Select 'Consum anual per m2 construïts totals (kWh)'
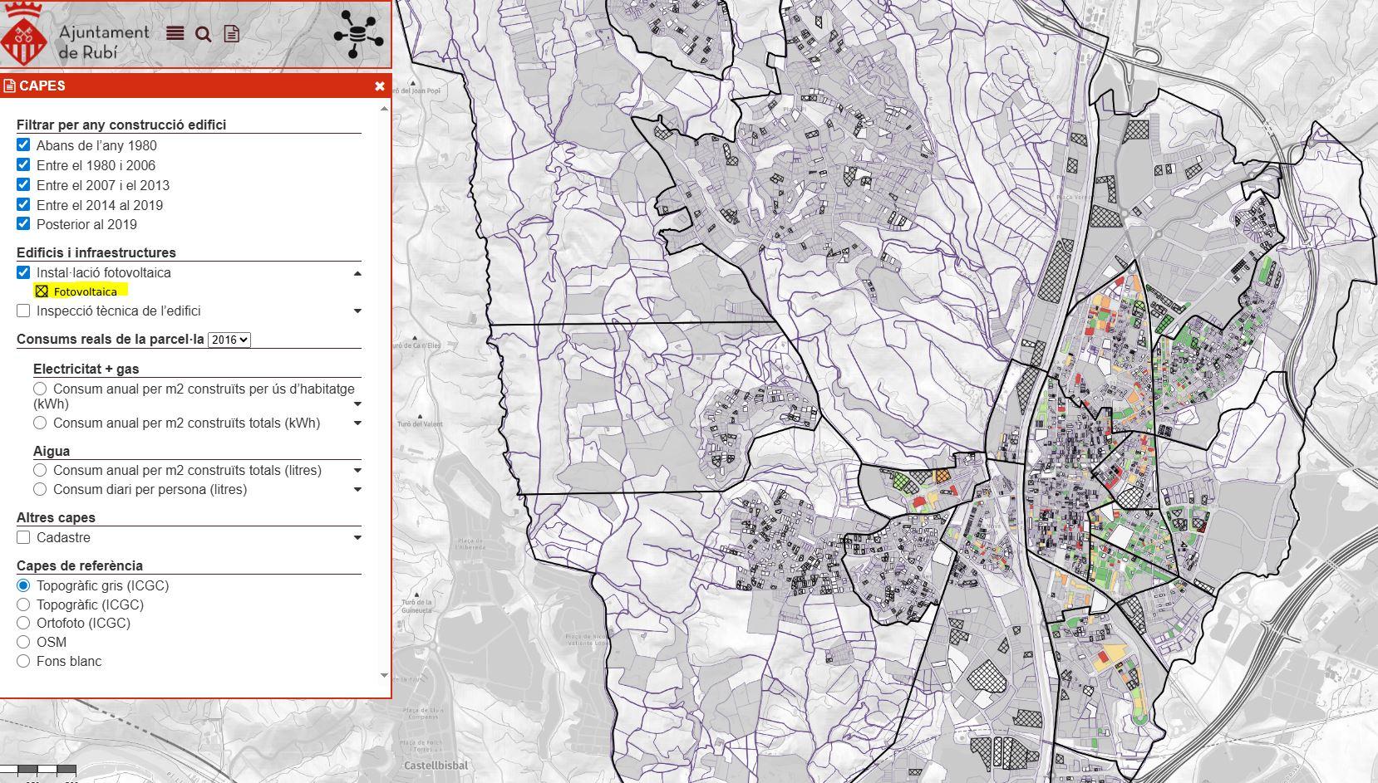This screenshot has height=783, width=1378. coord(40,423)
